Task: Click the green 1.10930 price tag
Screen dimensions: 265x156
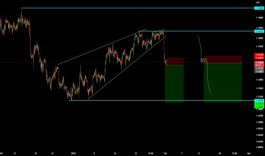Action: pyautogui.click(x=259, y=104)
